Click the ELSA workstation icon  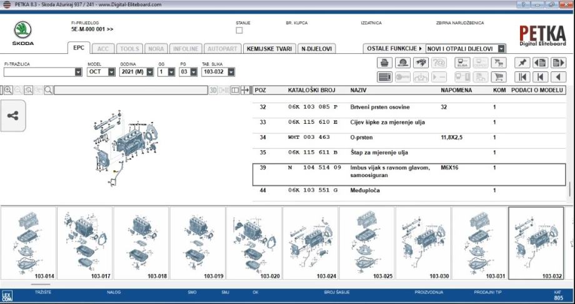pyautogui.click(x=462, y=63)
